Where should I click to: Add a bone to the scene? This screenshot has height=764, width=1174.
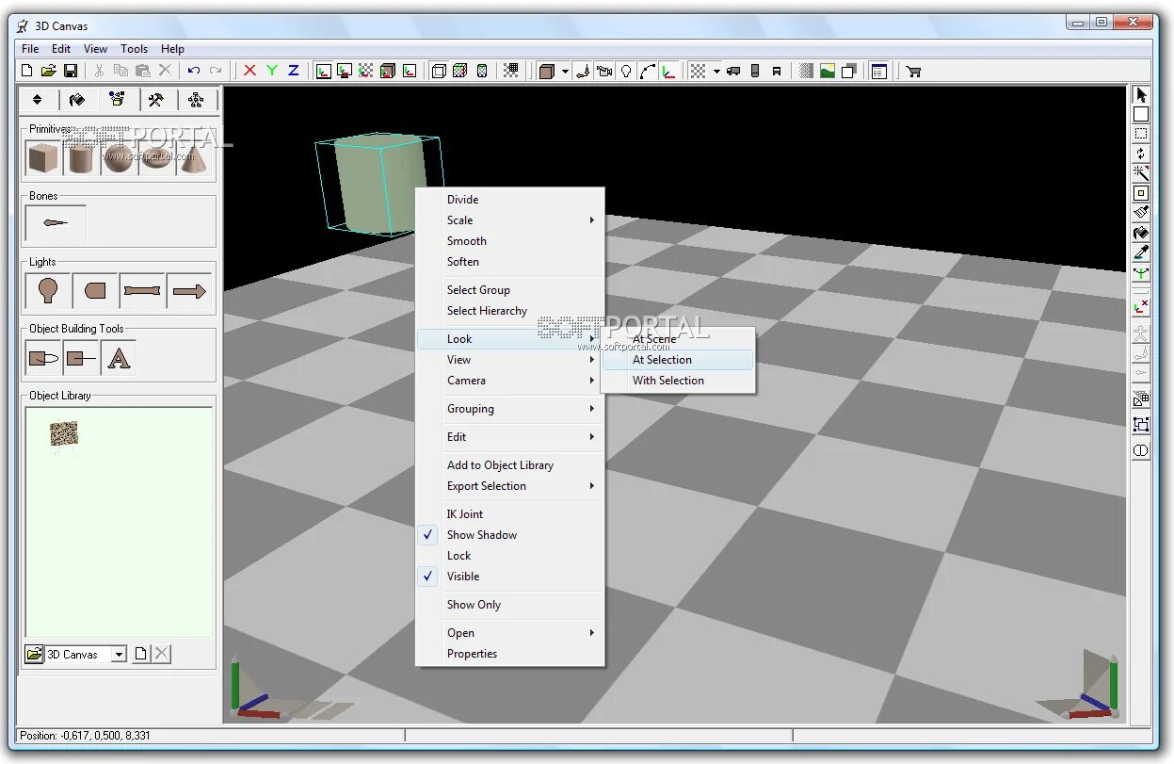tap(56, 223)
